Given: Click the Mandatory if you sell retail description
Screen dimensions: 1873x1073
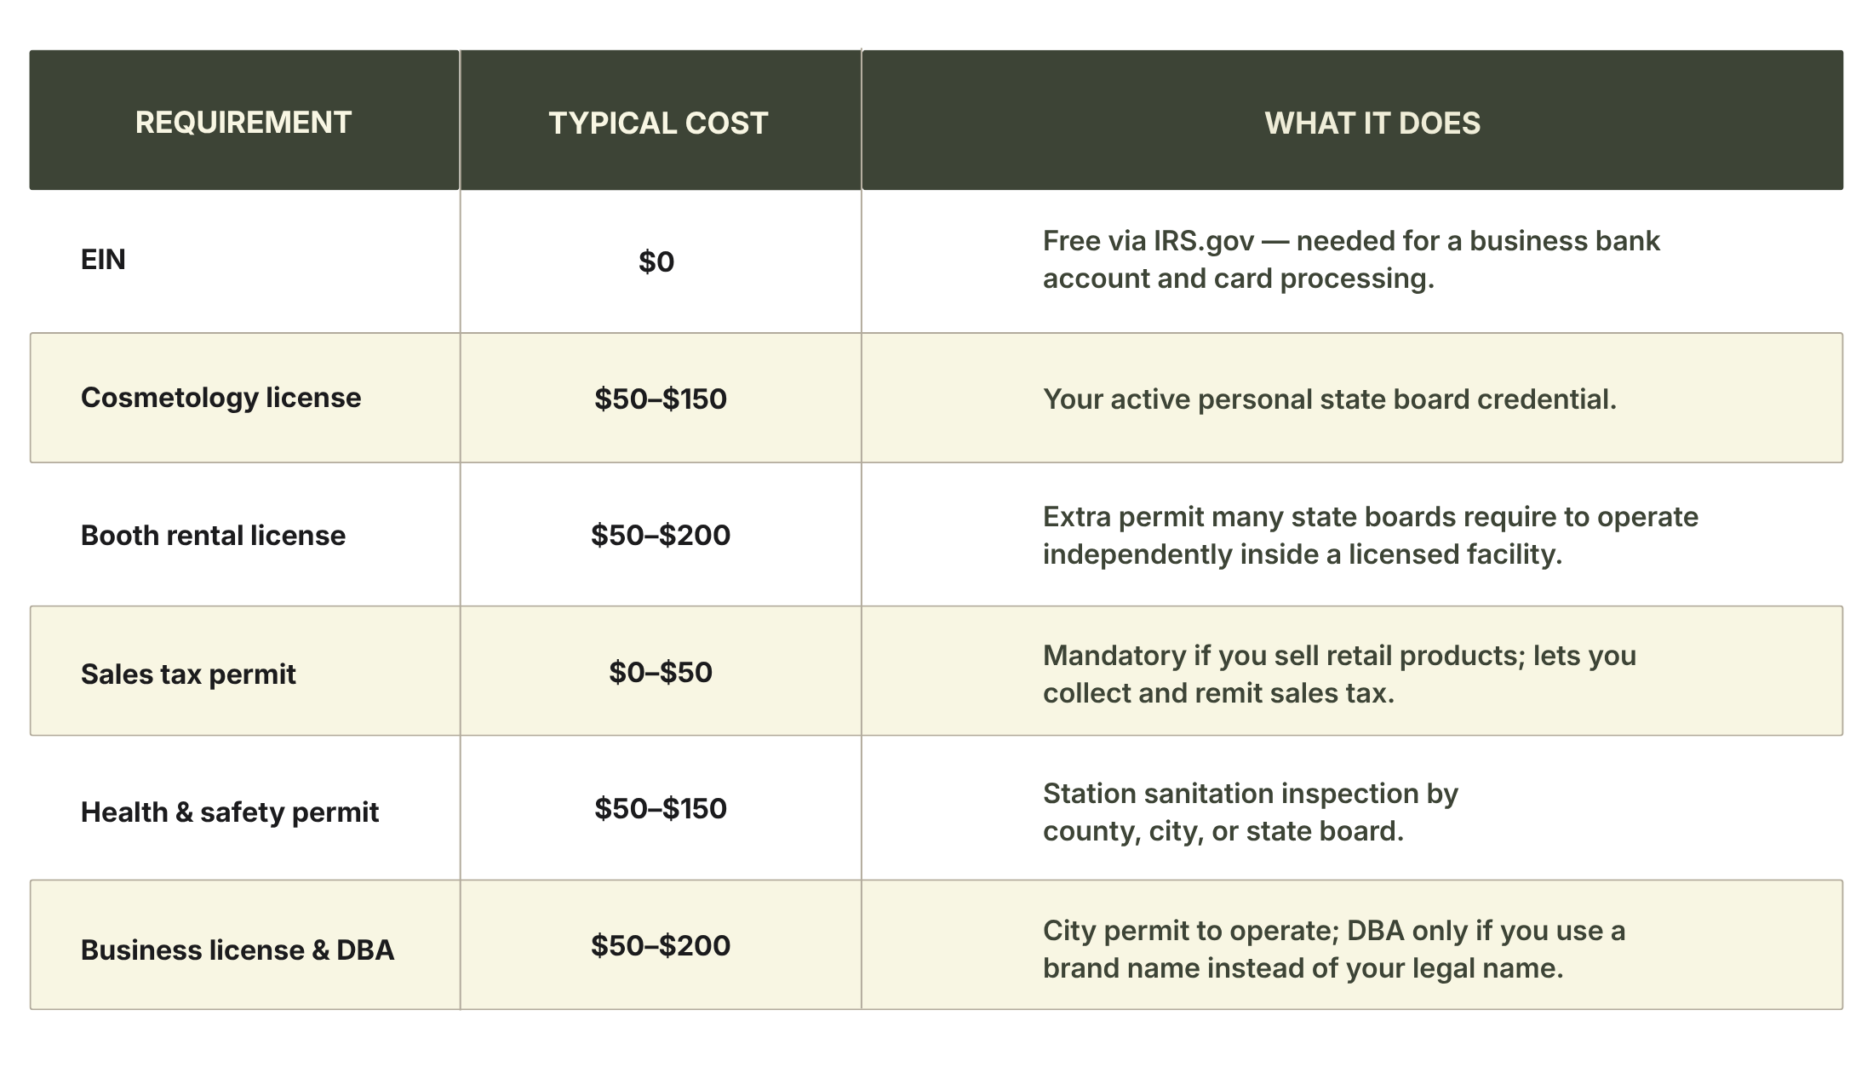Looking at the screenshot, I should click(1339, 674).
